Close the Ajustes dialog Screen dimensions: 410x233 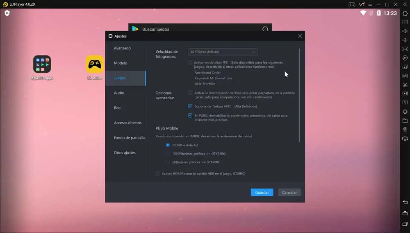(x=300, y=36)
